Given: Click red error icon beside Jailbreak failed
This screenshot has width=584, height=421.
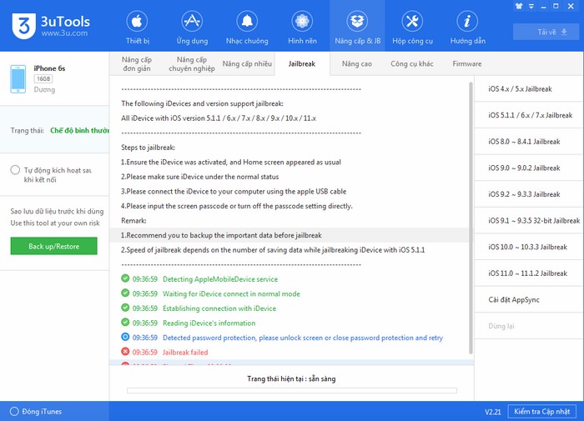Looking at the screenshot, I should click(x=125, y=352).
